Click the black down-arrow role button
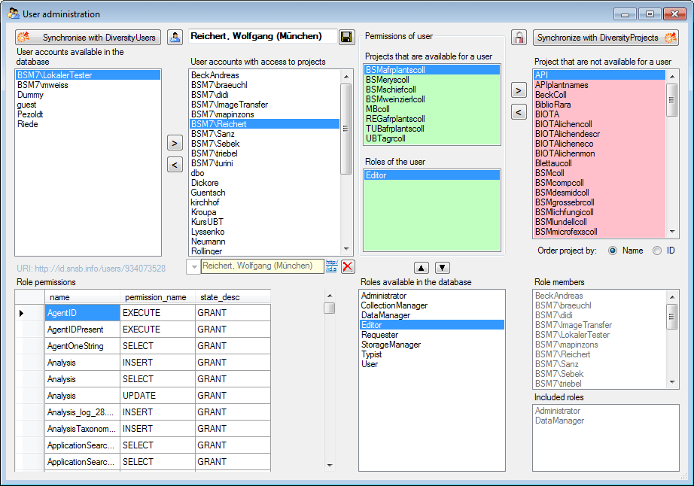This screenshot has width=694, height=486. (x=442, y=268)
